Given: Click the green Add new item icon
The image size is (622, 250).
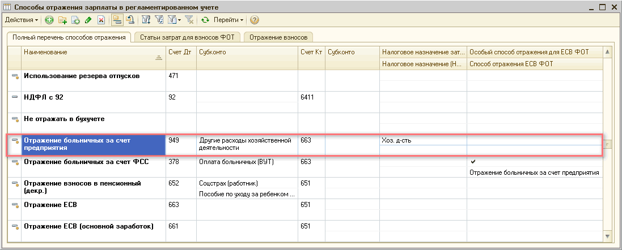Looking at the screenshot, I should [49, 20].
